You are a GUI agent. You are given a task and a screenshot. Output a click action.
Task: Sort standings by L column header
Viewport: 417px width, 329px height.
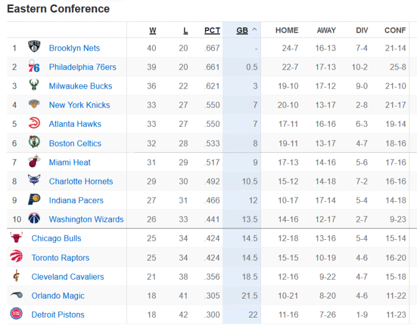[185, 30]
